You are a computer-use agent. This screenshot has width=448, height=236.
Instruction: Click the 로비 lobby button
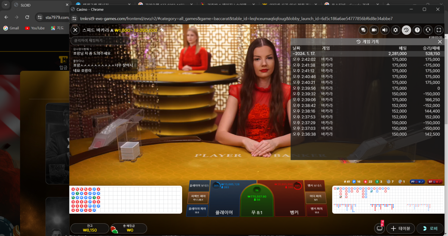click(429, 229)
